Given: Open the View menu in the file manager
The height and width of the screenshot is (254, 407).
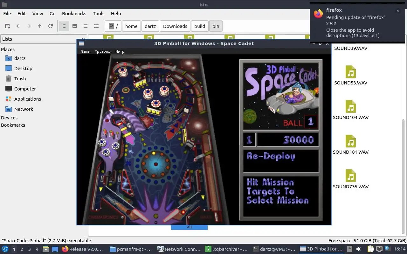Looking at the screenshot, I should click(38, 13).
